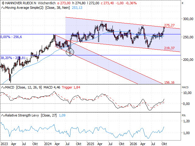Click the RSL axis title on right
This screenshot has height=146, width=195.
click(x=184, y=116)
